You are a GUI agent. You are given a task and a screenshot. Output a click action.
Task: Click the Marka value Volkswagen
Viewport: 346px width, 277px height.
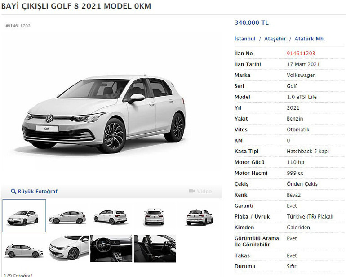click(301, 76)
